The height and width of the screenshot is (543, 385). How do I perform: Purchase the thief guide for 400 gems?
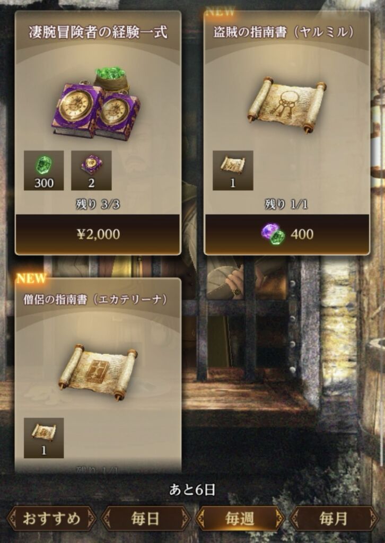click(x=287, y=234)
